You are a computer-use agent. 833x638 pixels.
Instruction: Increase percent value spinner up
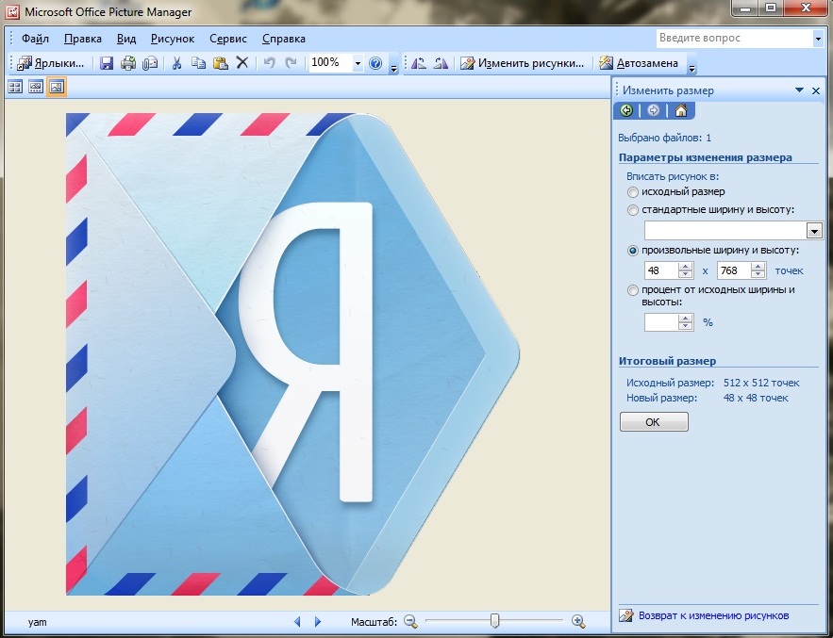pos(685,319)
